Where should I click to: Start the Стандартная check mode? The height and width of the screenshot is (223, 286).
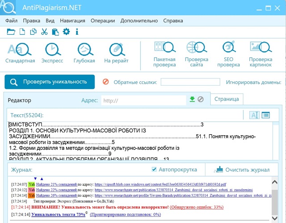click(x=20, y=53)
